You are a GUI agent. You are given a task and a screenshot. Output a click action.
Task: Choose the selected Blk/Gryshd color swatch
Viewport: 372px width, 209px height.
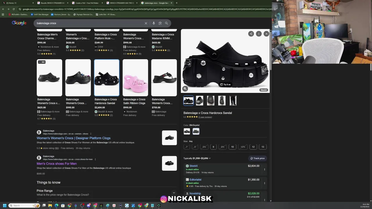196,131
